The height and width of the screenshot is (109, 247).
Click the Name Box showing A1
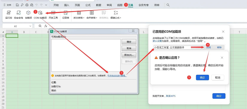pyautogui.click(x=16, y=26)
